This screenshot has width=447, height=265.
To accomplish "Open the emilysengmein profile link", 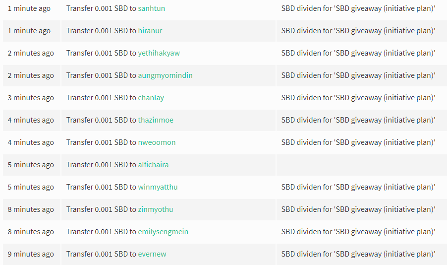I will (x=163, y=232).
